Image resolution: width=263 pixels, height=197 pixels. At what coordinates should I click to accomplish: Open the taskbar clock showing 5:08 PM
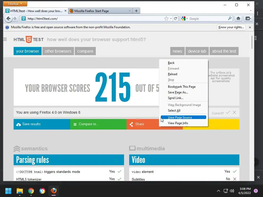coord(245,191)
